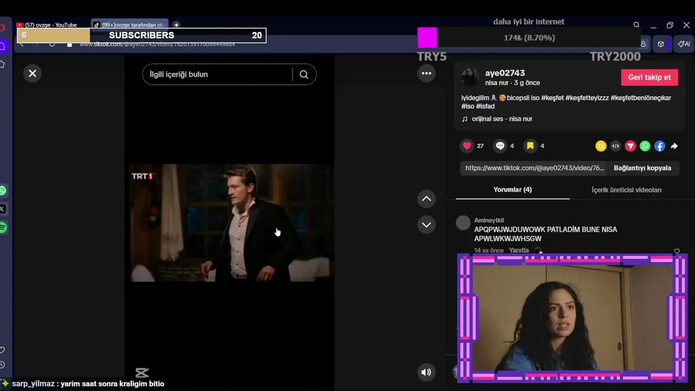Go to next video with down arrow
Image resolution: width=695 pixels, height=391 pixels.
[x=427, y=225]
